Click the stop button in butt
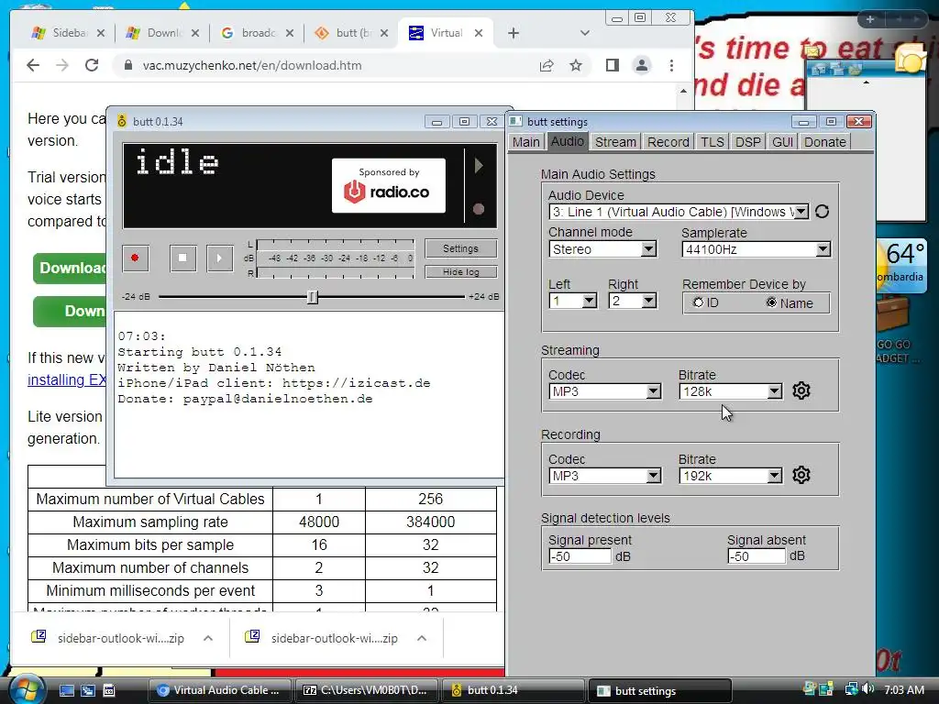The image size is (939, 704). pyautogui.click(x=182, y=258)
